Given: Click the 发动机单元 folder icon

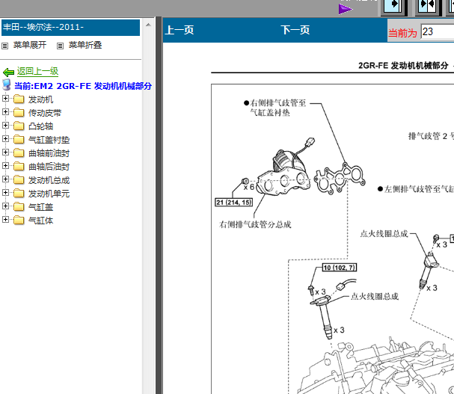Looking at the screenshot, I should coord(19,194).
